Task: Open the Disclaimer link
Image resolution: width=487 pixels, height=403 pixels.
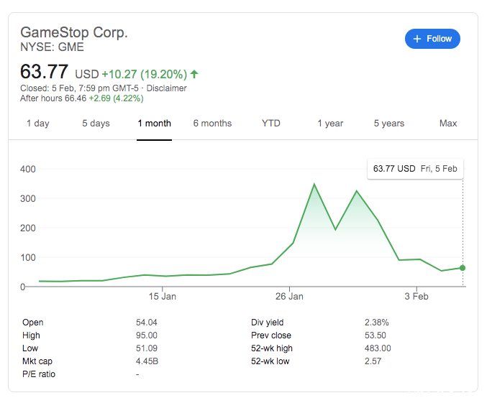Action: tap(166, 88)
